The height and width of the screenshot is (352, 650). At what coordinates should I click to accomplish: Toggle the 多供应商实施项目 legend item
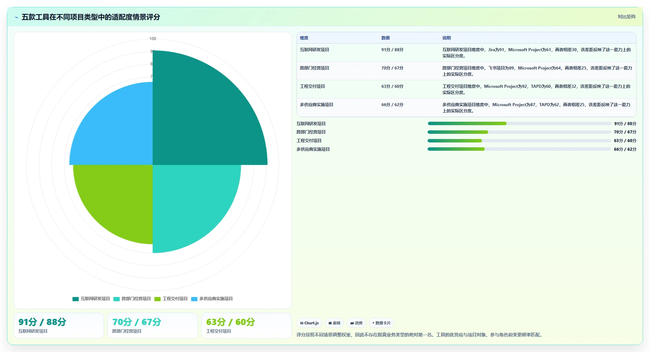tap(212, 299)
